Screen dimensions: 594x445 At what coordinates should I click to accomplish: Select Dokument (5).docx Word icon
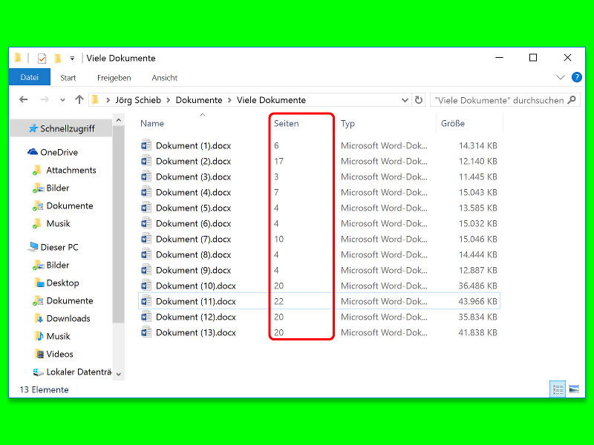point(146,208)
